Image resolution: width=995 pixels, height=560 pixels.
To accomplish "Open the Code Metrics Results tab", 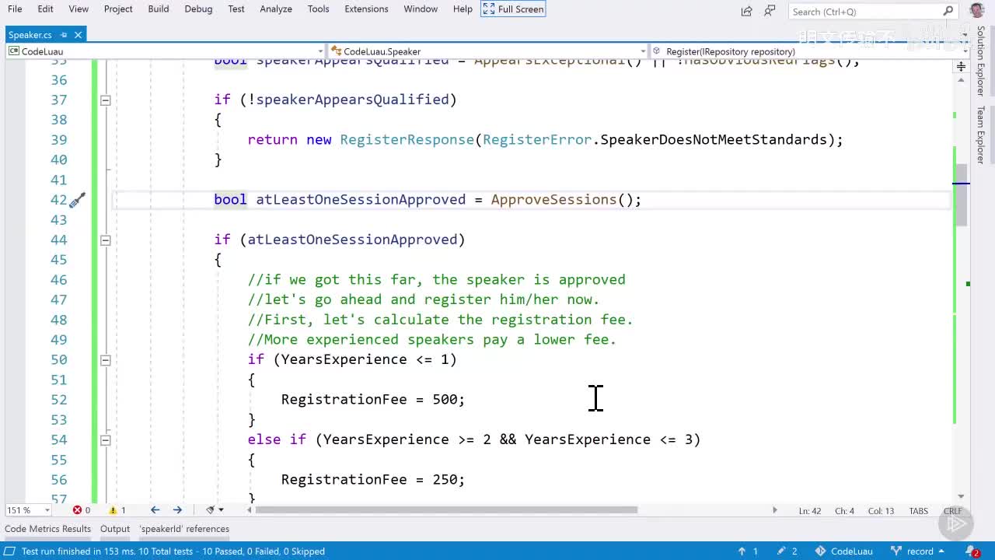I will (48, 529).
